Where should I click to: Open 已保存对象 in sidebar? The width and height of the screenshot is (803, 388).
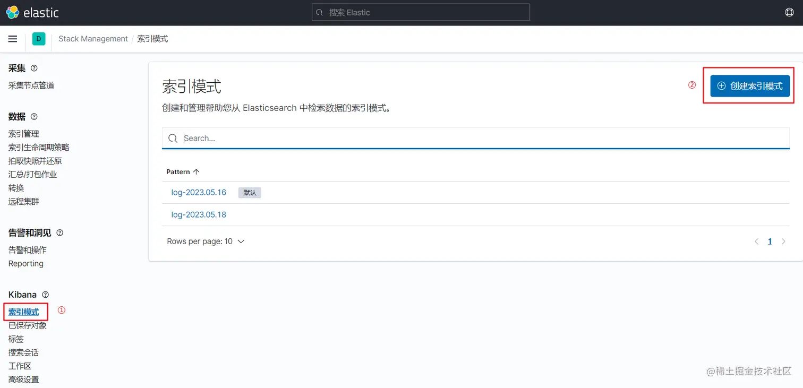pyautogui.click(x=28, y=325)
